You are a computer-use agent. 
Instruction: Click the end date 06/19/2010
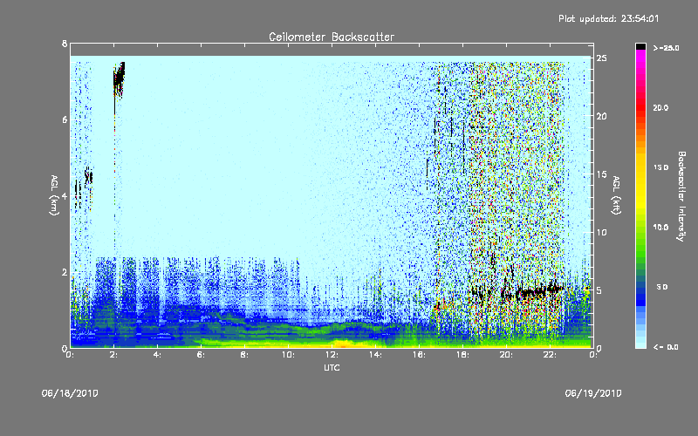(x=593, y=393)
